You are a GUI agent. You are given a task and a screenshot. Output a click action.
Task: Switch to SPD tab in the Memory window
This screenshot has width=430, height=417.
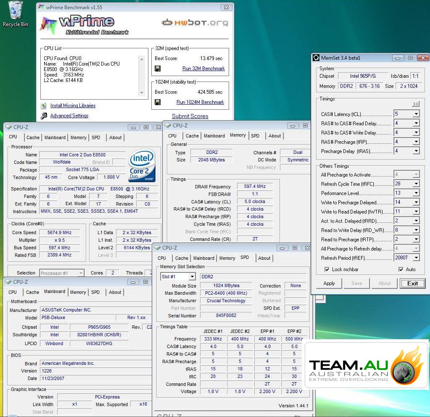[255, 136]
